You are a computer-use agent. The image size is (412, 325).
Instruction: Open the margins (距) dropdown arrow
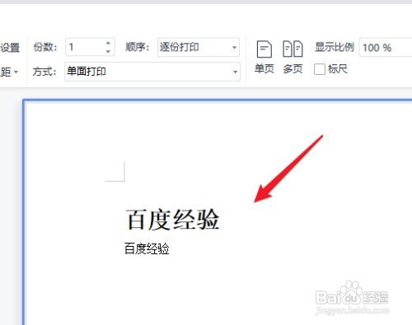click(16, 72)
